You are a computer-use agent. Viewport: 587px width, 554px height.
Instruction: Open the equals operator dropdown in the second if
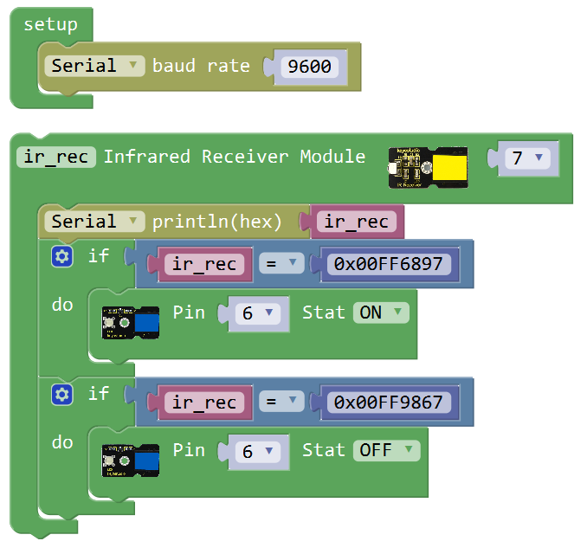point(281,402)
